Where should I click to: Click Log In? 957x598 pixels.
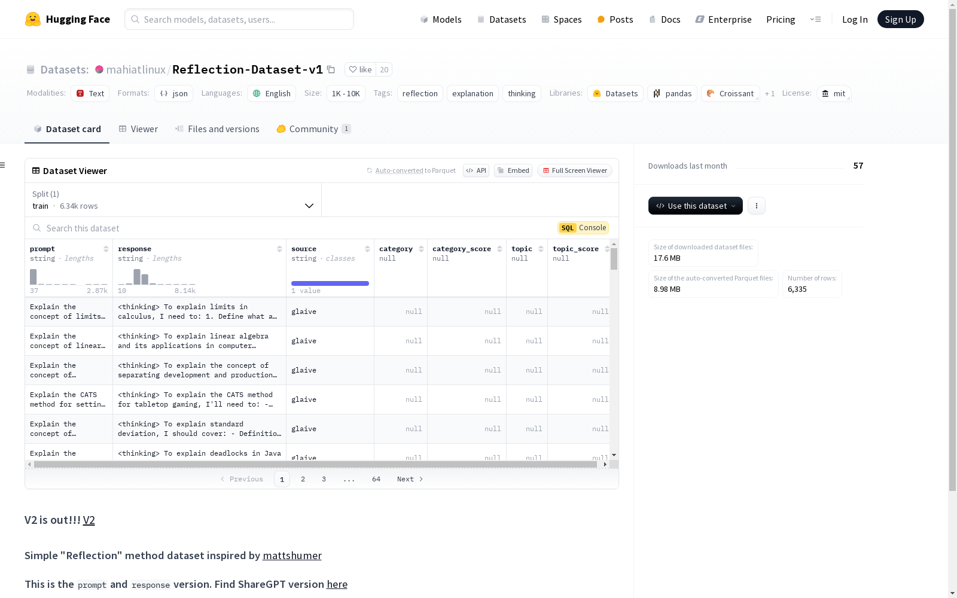point(855,19)
